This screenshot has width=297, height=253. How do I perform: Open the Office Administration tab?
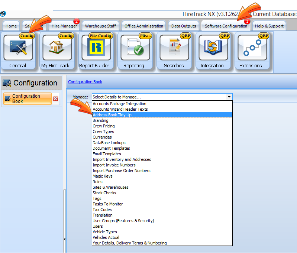point(144,26)
